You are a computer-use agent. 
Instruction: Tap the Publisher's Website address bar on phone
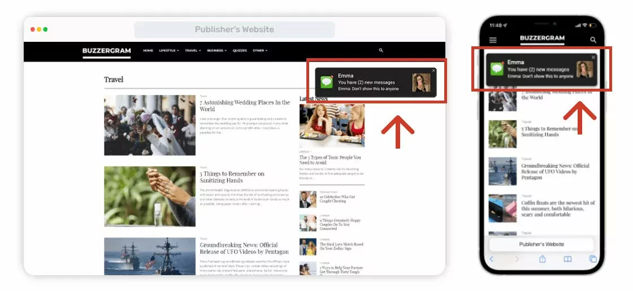tap(541, 244)
